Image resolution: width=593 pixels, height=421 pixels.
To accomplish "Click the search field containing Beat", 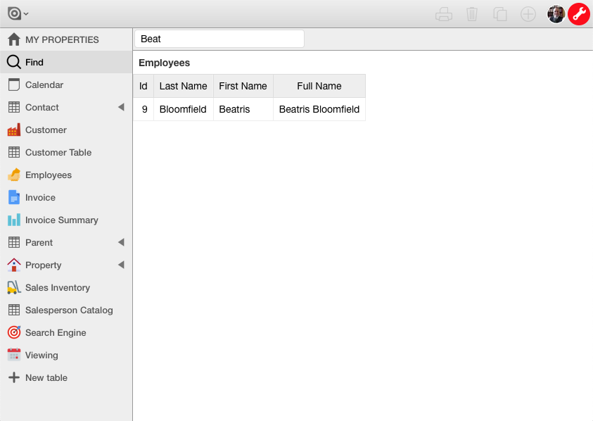I will pyautogui.click(x=219, y=39).
